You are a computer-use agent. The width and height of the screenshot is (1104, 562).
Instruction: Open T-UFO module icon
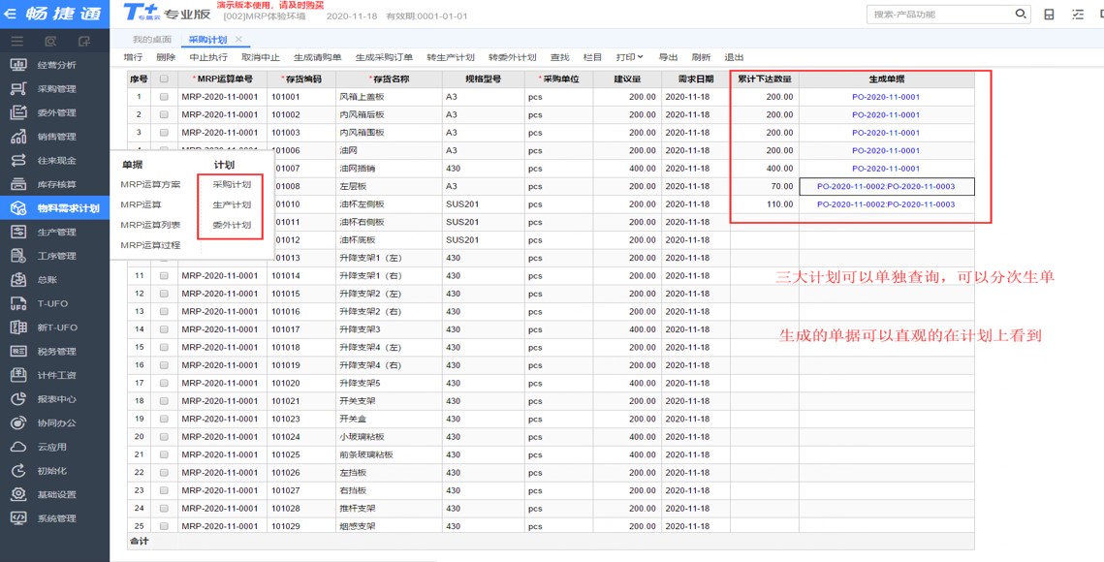19,303
